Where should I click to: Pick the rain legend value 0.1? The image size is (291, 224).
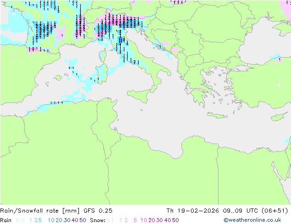(x=20, y=220)
